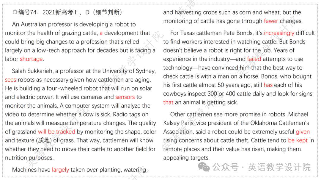Click the red word "that" before "an animal"
This screenshot has width=321, height=180.
168,102
